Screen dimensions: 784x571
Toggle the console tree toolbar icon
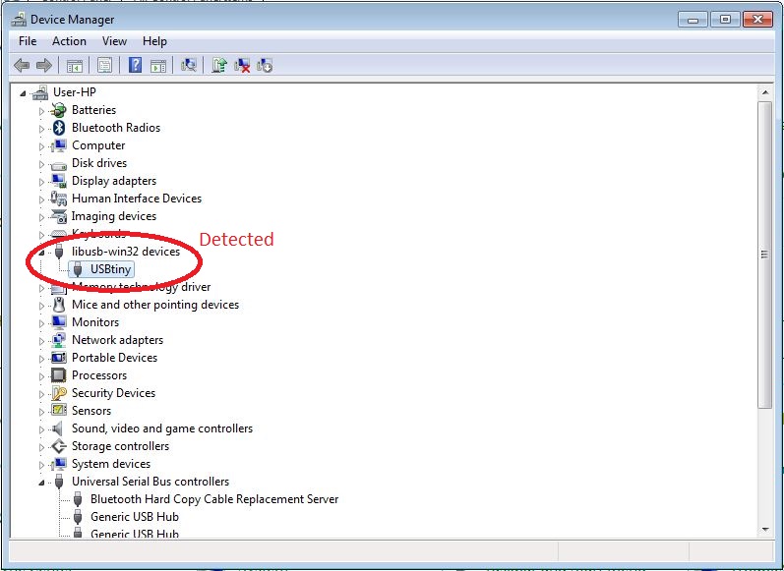[75, 66]
